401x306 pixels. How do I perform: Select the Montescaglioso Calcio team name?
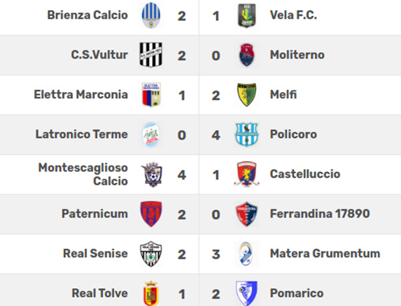pyautogui.click(x=83, y=175)
